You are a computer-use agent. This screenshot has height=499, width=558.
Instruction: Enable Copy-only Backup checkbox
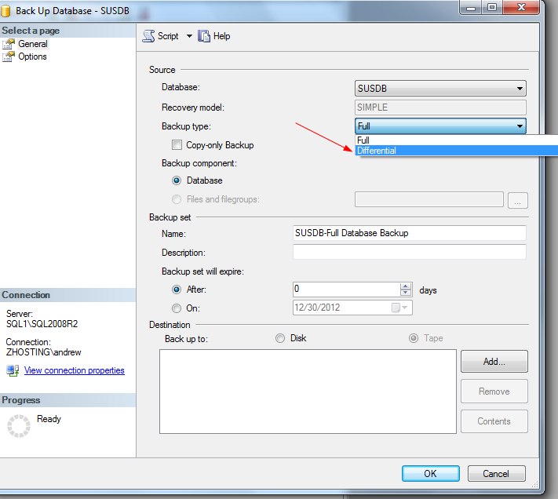[177, 144]
